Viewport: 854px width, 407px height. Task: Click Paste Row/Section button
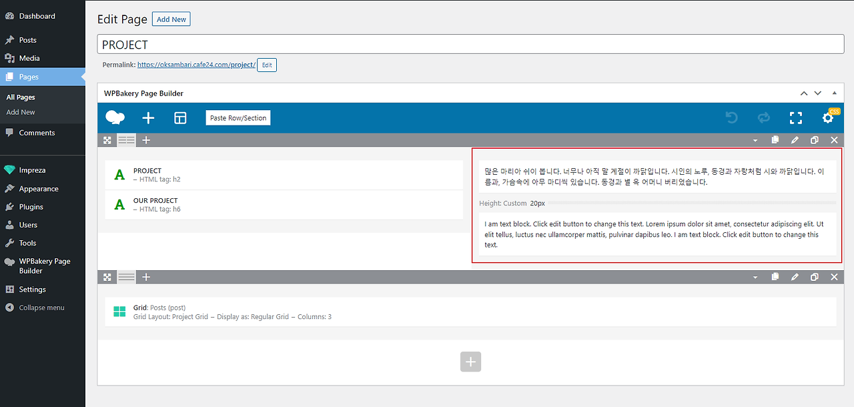click(x=238, y=118)
